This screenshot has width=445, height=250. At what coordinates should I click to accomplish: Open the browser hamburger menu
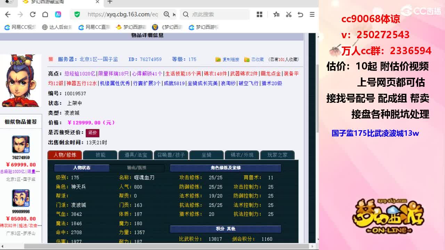(312, 14)
